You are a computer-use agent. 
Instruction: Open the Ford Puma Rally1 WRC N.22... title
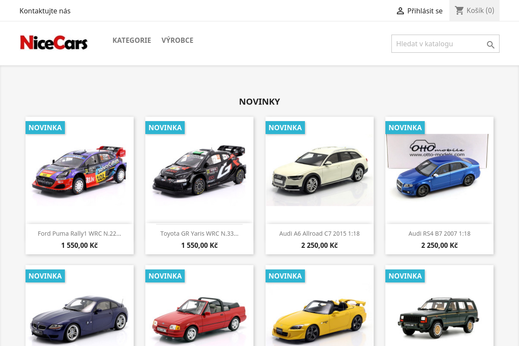click(x=80, y=234)
